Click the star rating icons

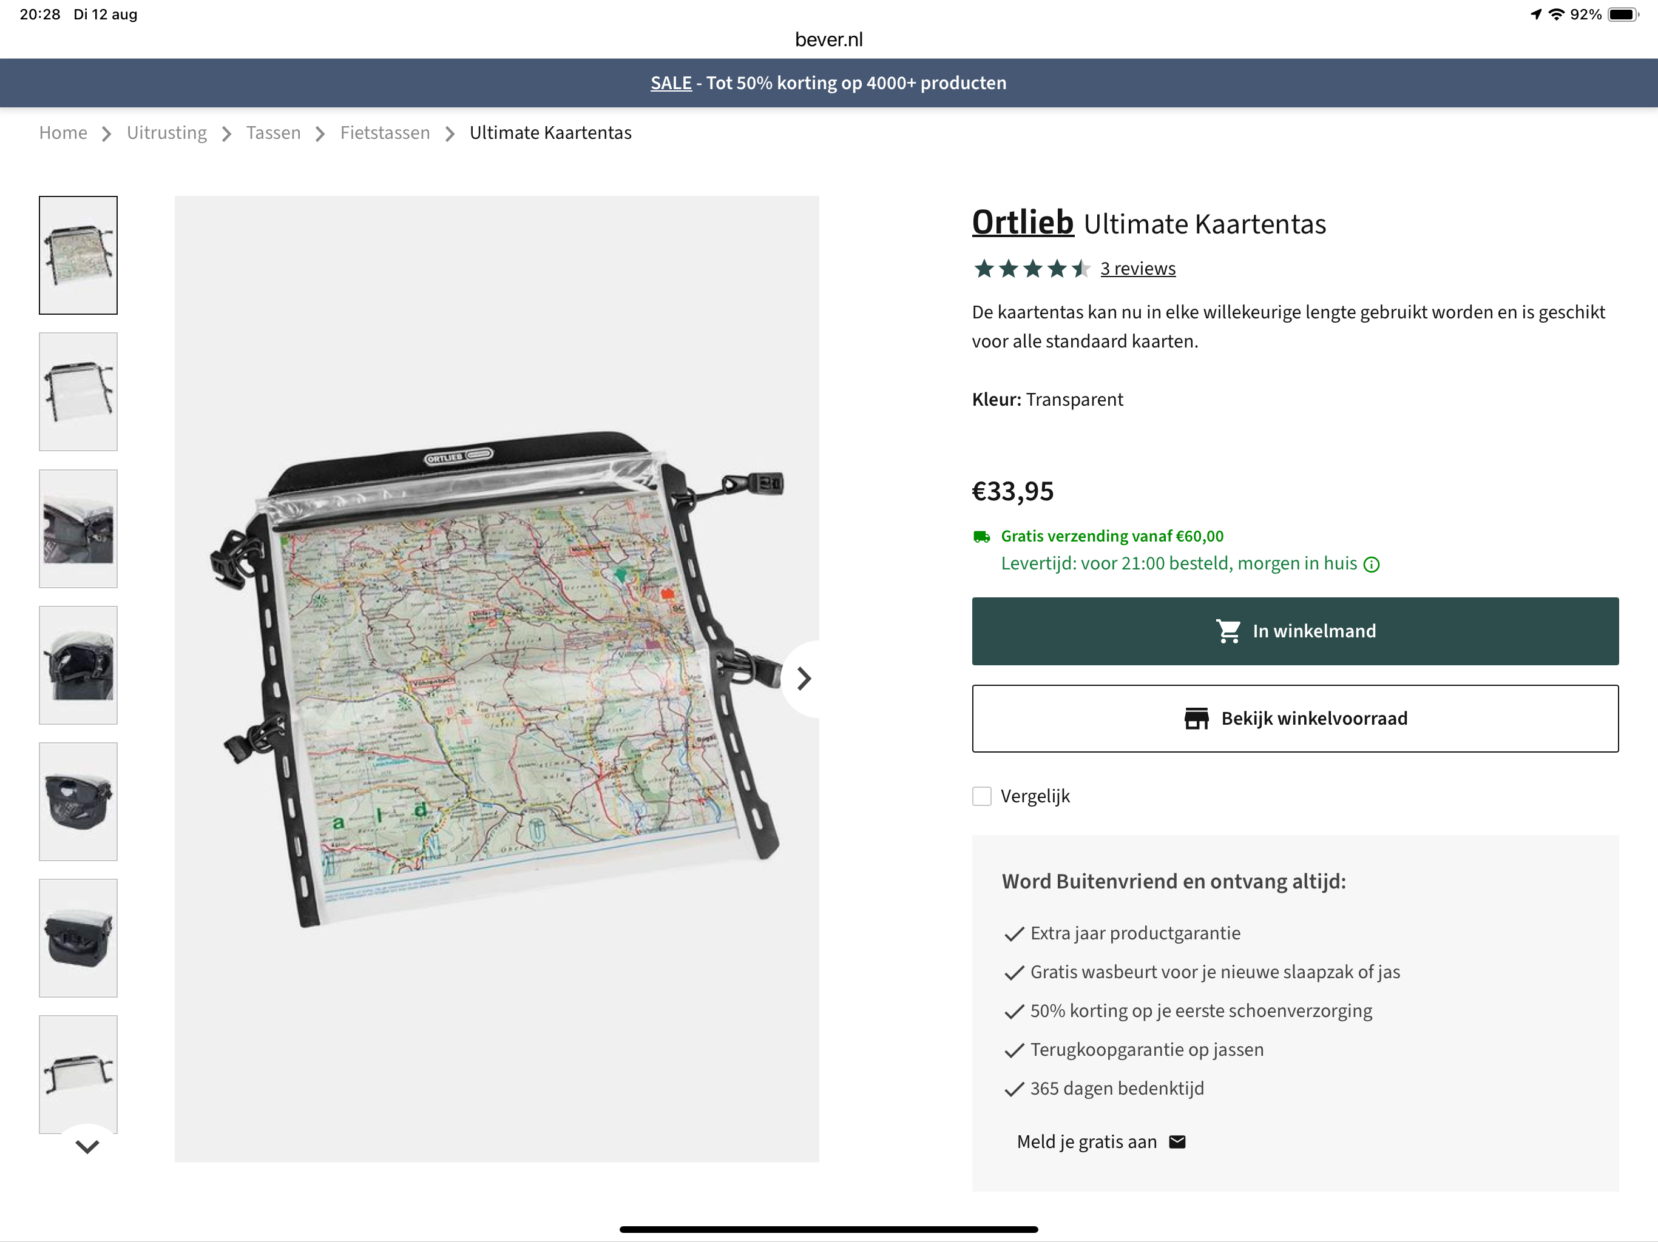pos(1030,269)
